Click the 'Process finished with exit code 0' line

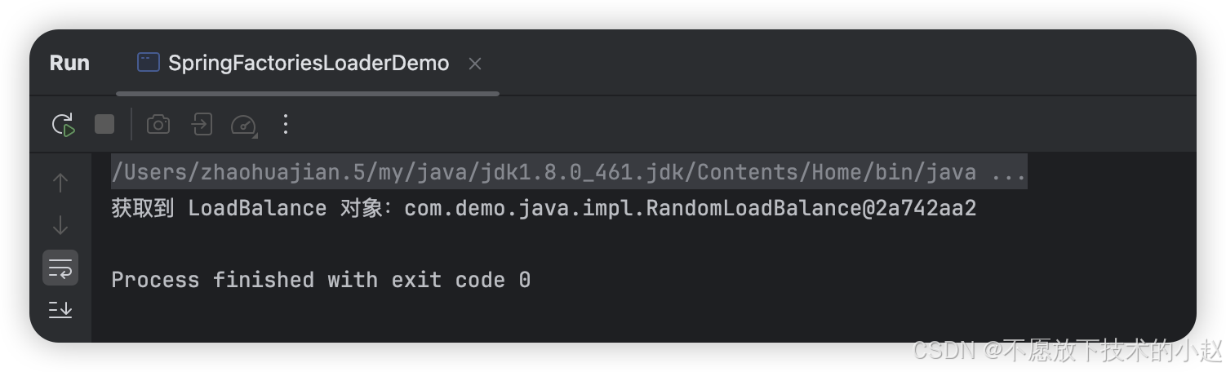point(321,280)
